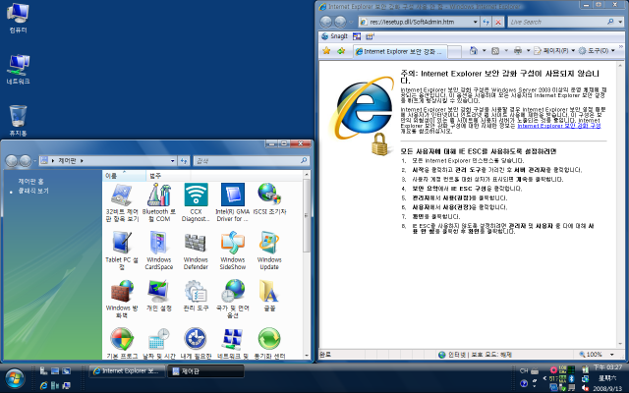Click the SnagIt toolbar icon

[334, 36]
